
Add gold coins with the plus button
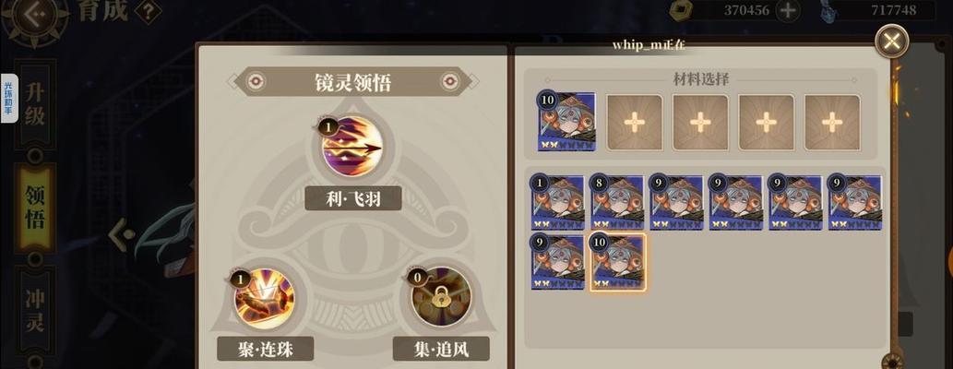(x=788, y=10)
